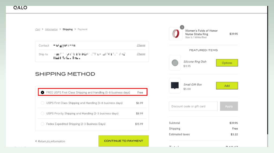
Task: Go back to the Cart breadcrumb
Action: [x=37, y=29]
